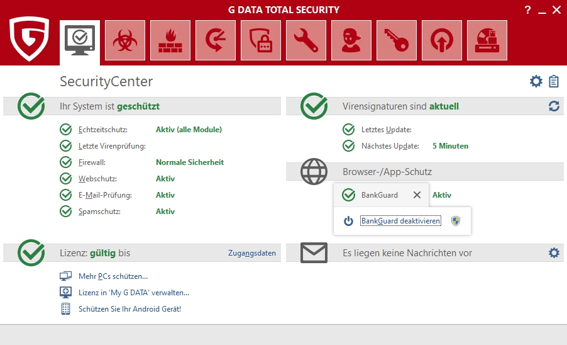Open the password manager shield-lock tab
This screenshot has width=567, height=345.
pos(261,40)
